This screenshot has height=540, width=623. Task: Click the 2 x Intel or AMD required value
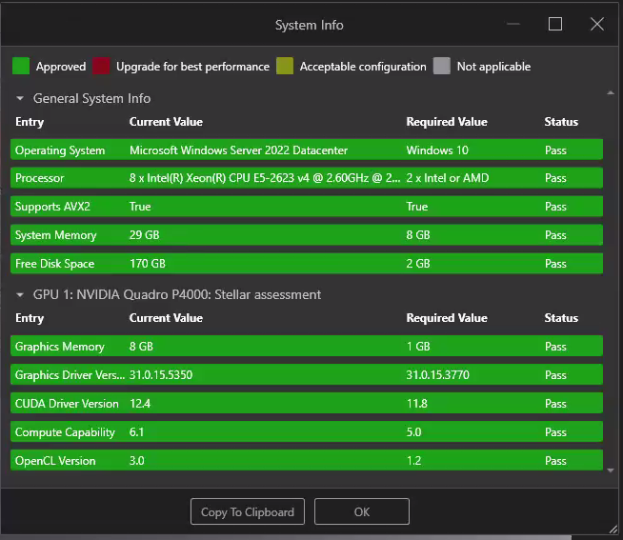[448, 178]
